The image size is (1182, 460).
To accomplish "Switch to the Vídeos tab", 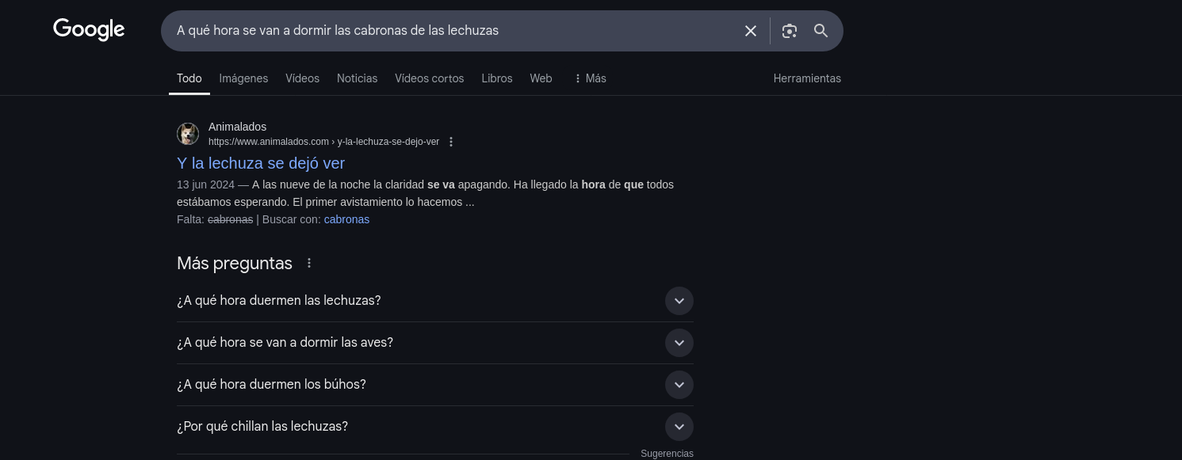I will pyautogui.click(x=302, y=78).
